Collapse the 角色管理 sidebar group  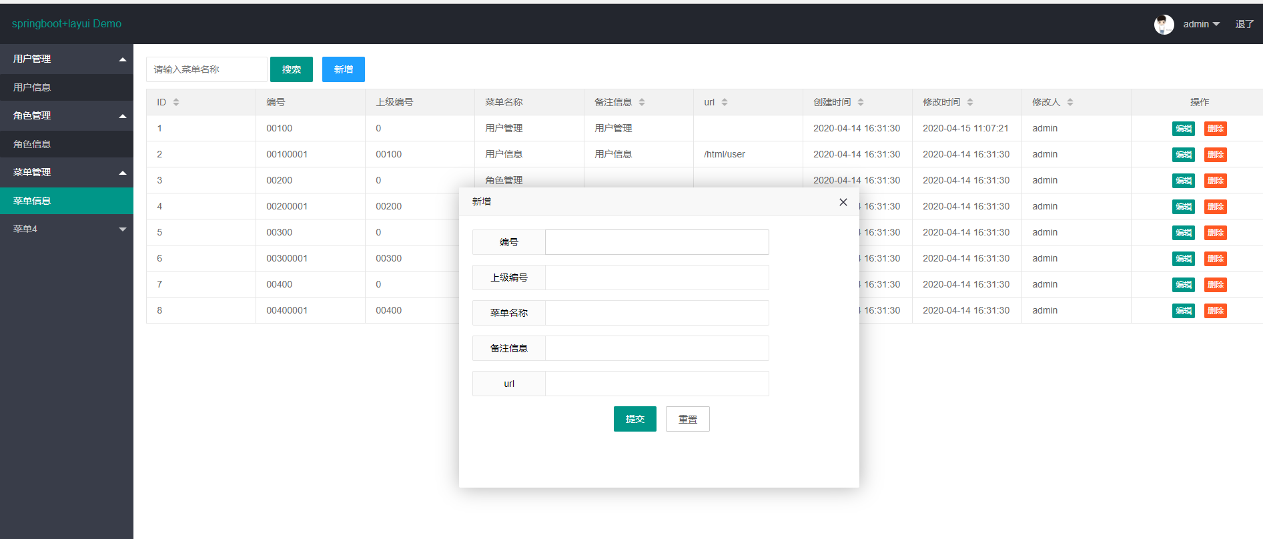coord(67,115)
